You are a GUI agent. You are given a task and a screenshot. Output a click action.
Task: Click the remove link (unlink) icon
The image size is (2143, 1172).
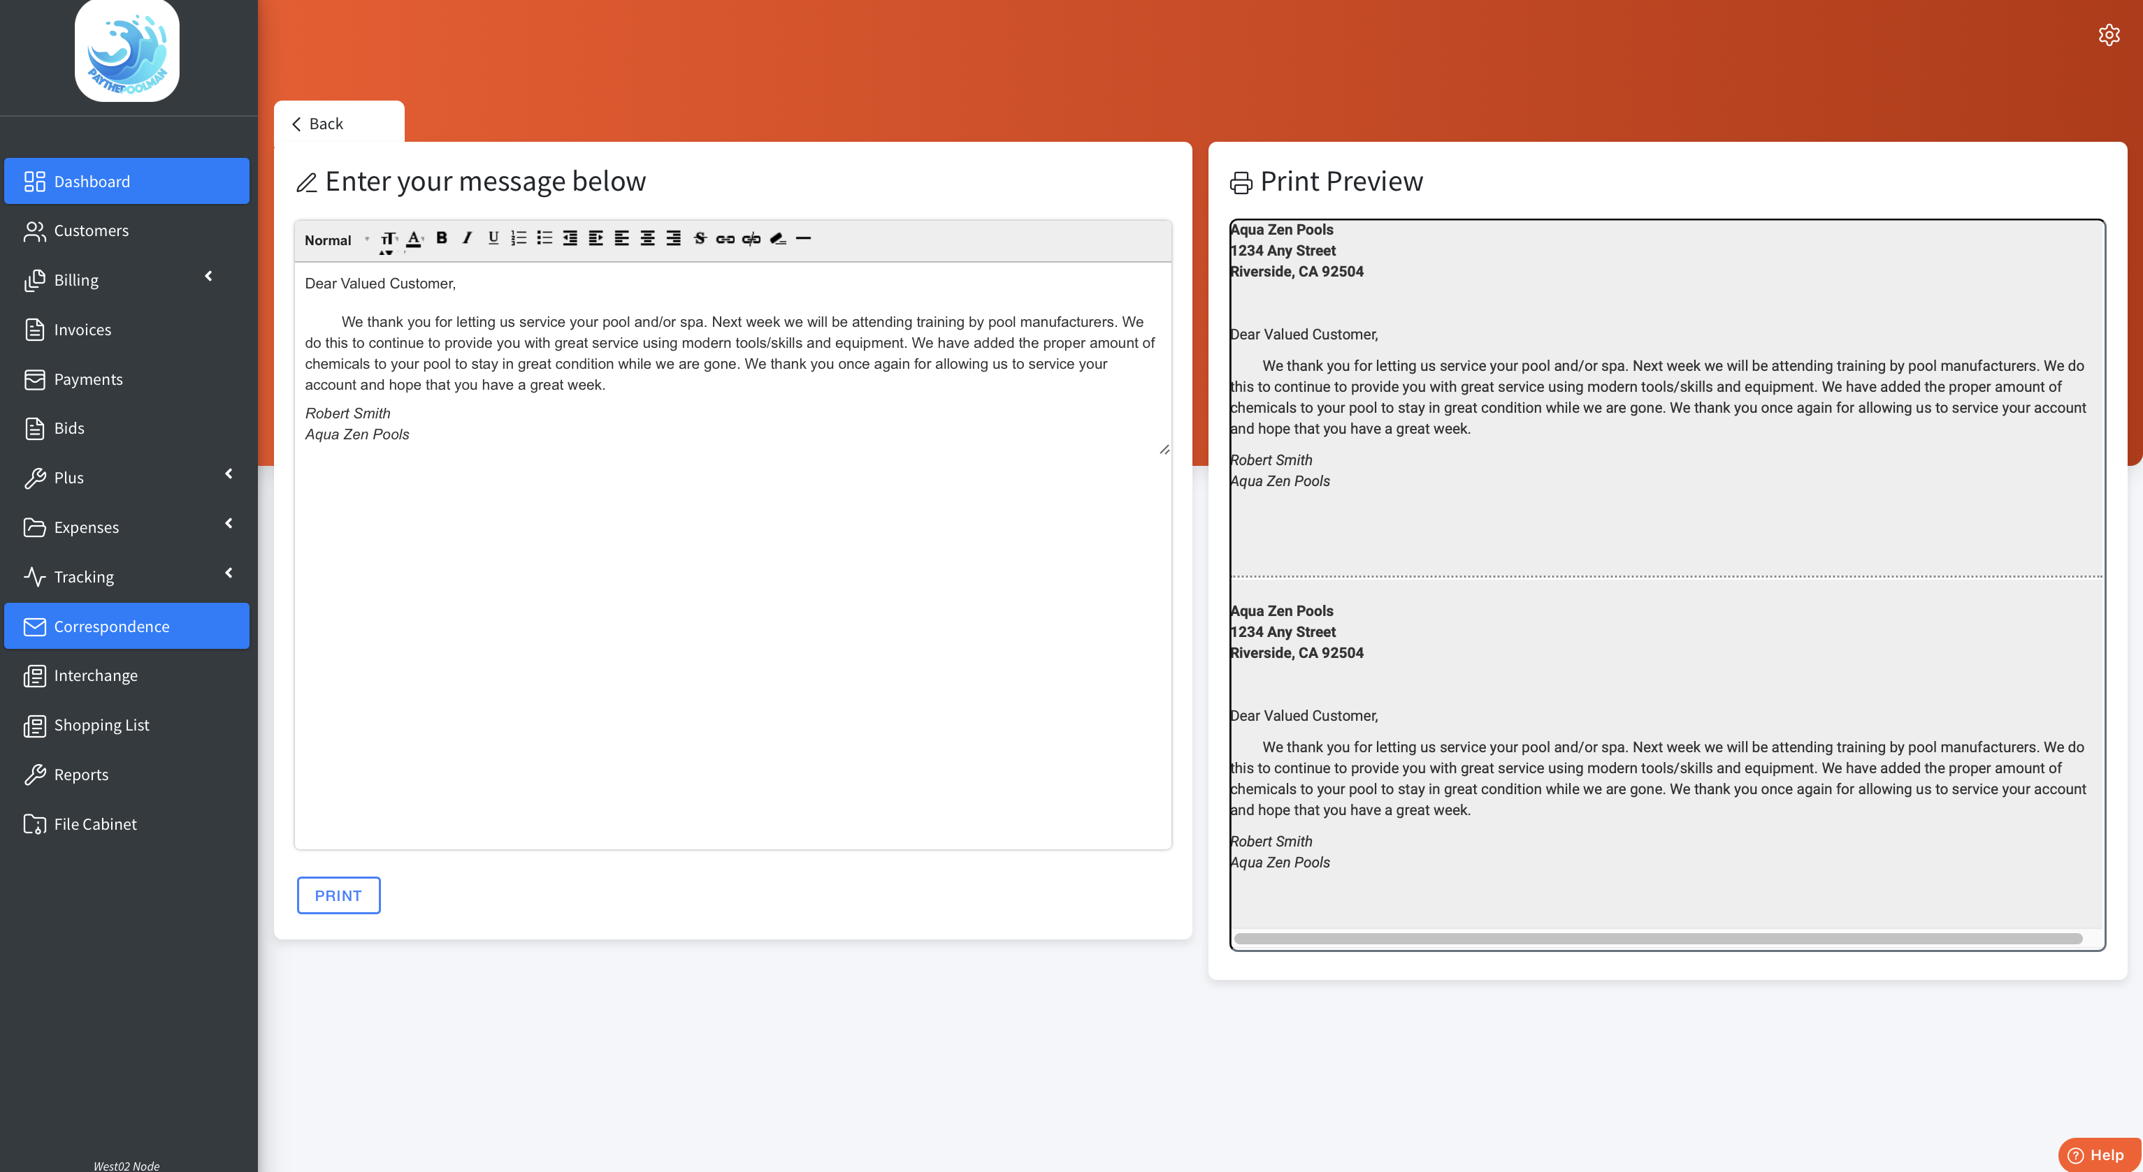(751, 239)
